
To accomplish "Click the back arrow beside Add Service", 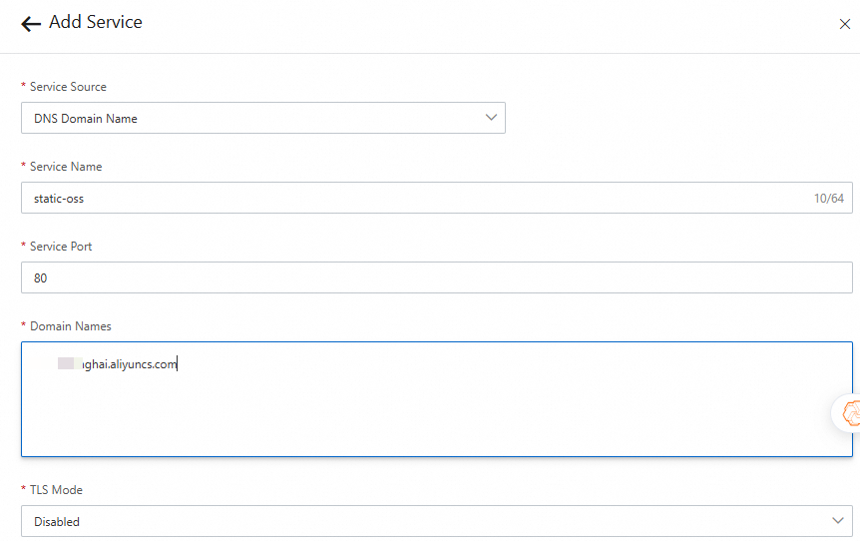I will point(31,24).
